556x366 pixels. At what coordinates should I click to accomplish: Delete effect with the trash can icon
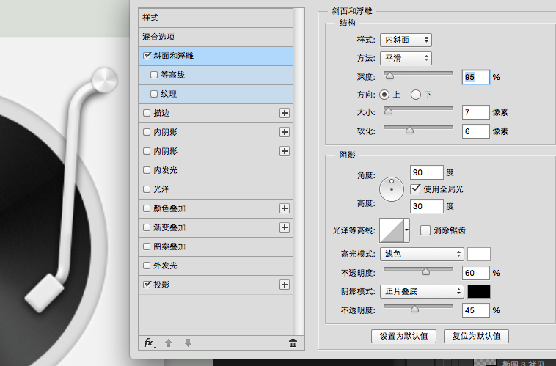point(293,343)
